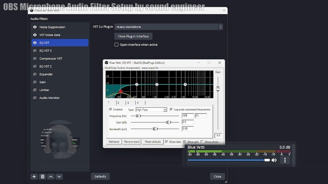Viewport: 328px width, 184px height.
Task: Enable the EQ VST 3 filter eye
Action: 35,51
